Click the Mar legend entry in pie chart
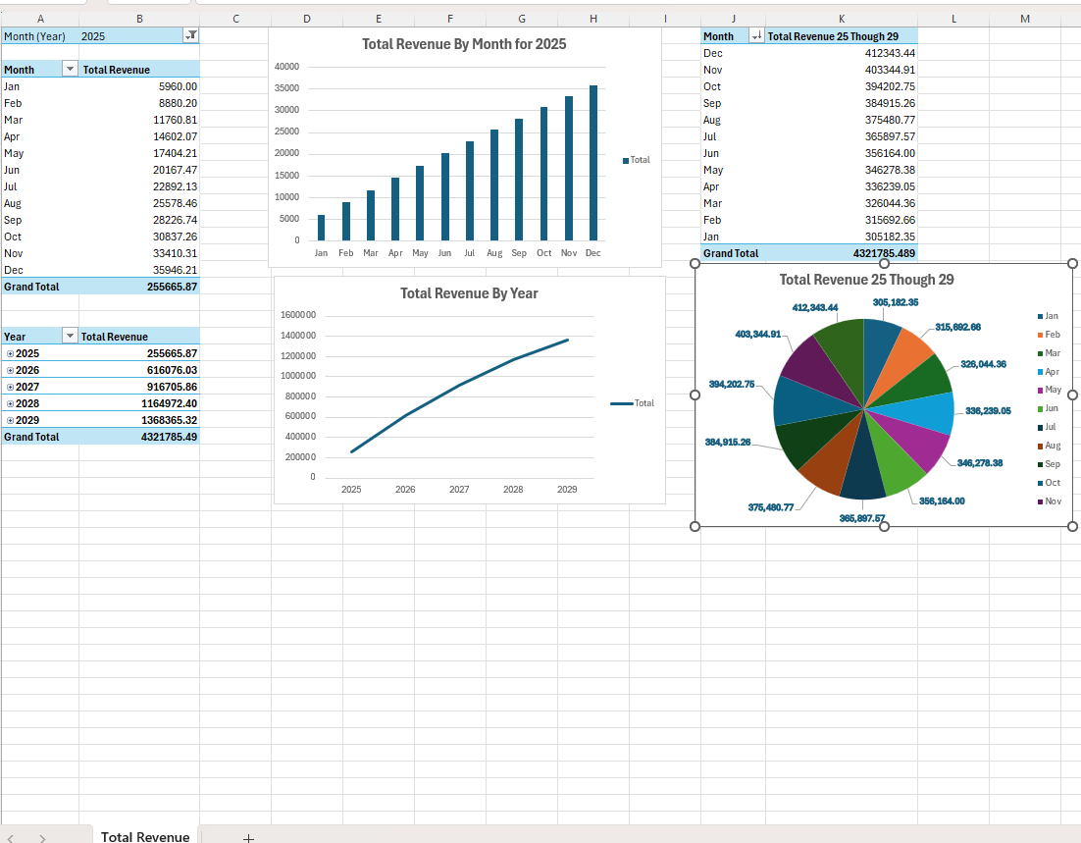The width and height of the screenshot is (1081, 843). [x=1049, y=353]
